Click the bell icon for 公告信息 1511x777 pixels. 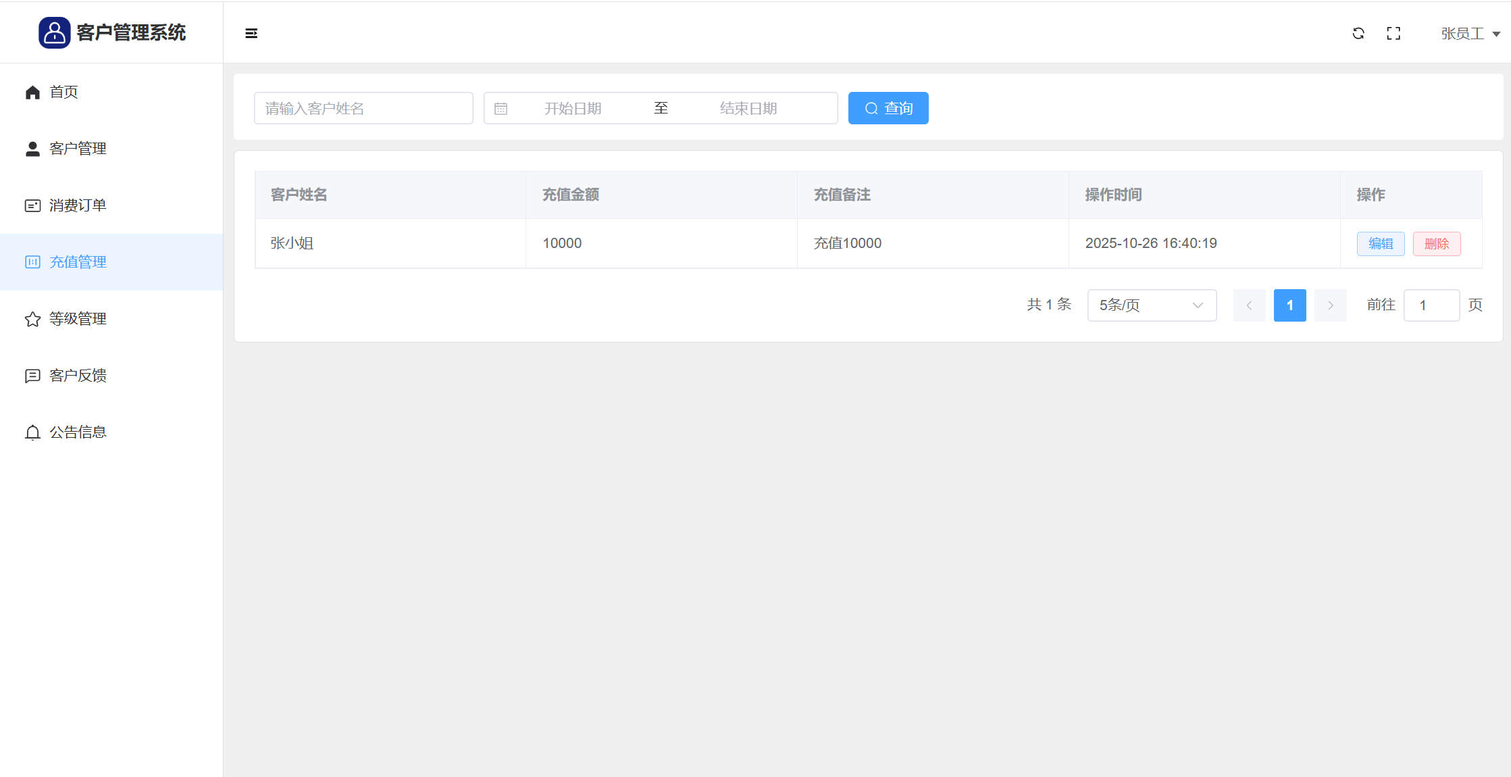coord(32,432)
